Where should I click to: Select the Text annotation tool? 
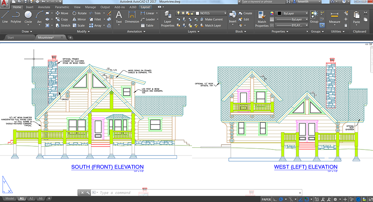(x=119, y=17)
